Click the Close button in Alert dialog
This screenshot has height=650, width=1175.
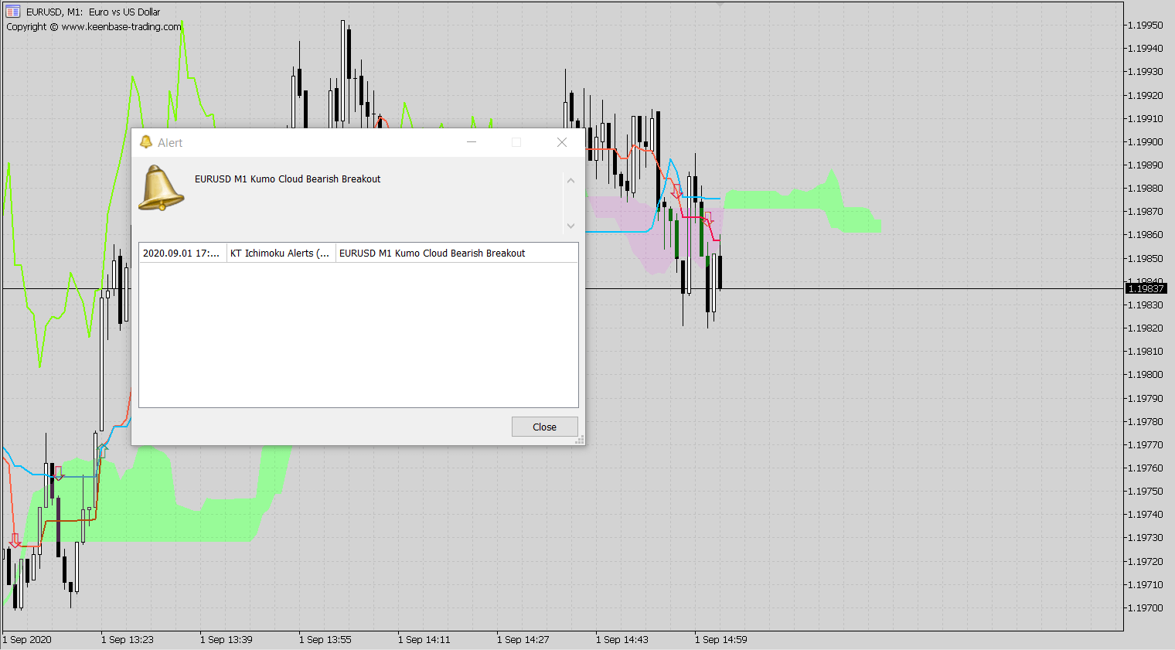[544, 427]
